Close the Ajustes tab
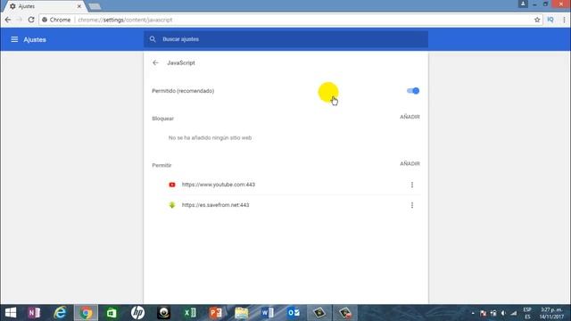 point(79,6)
